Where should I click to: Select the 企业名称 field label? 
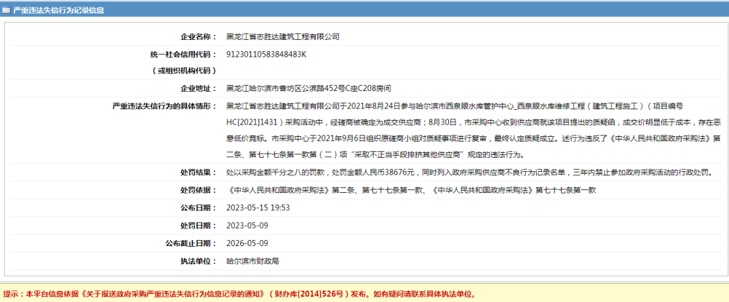pyautogui.click(x=198, y=36)
